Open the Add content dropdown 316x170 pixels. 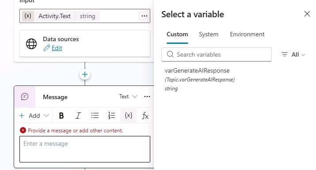[34, 116]
